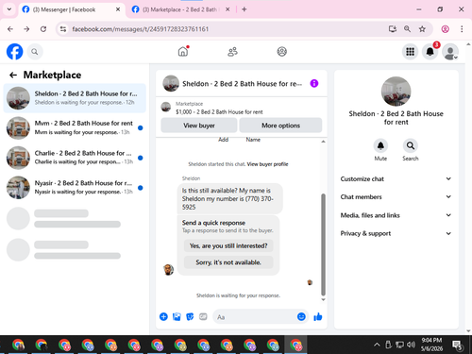Expand the Privacy & support section
The image size is (472, 354).
[396, 233]
